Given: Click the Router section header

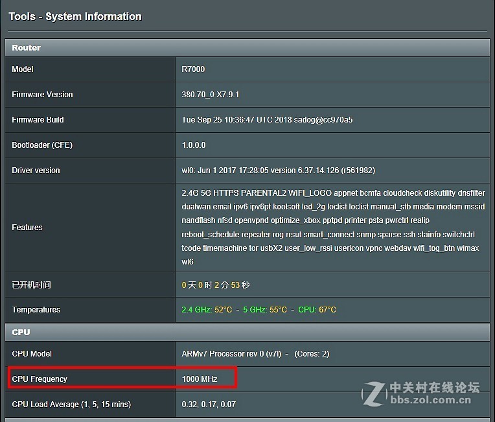Looking at the screenshot, I should coord(26,47).
